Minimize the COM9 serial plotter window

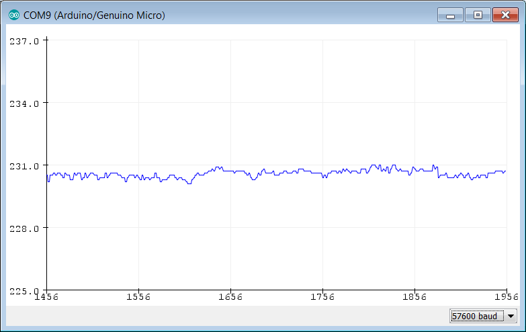point(450,15)
